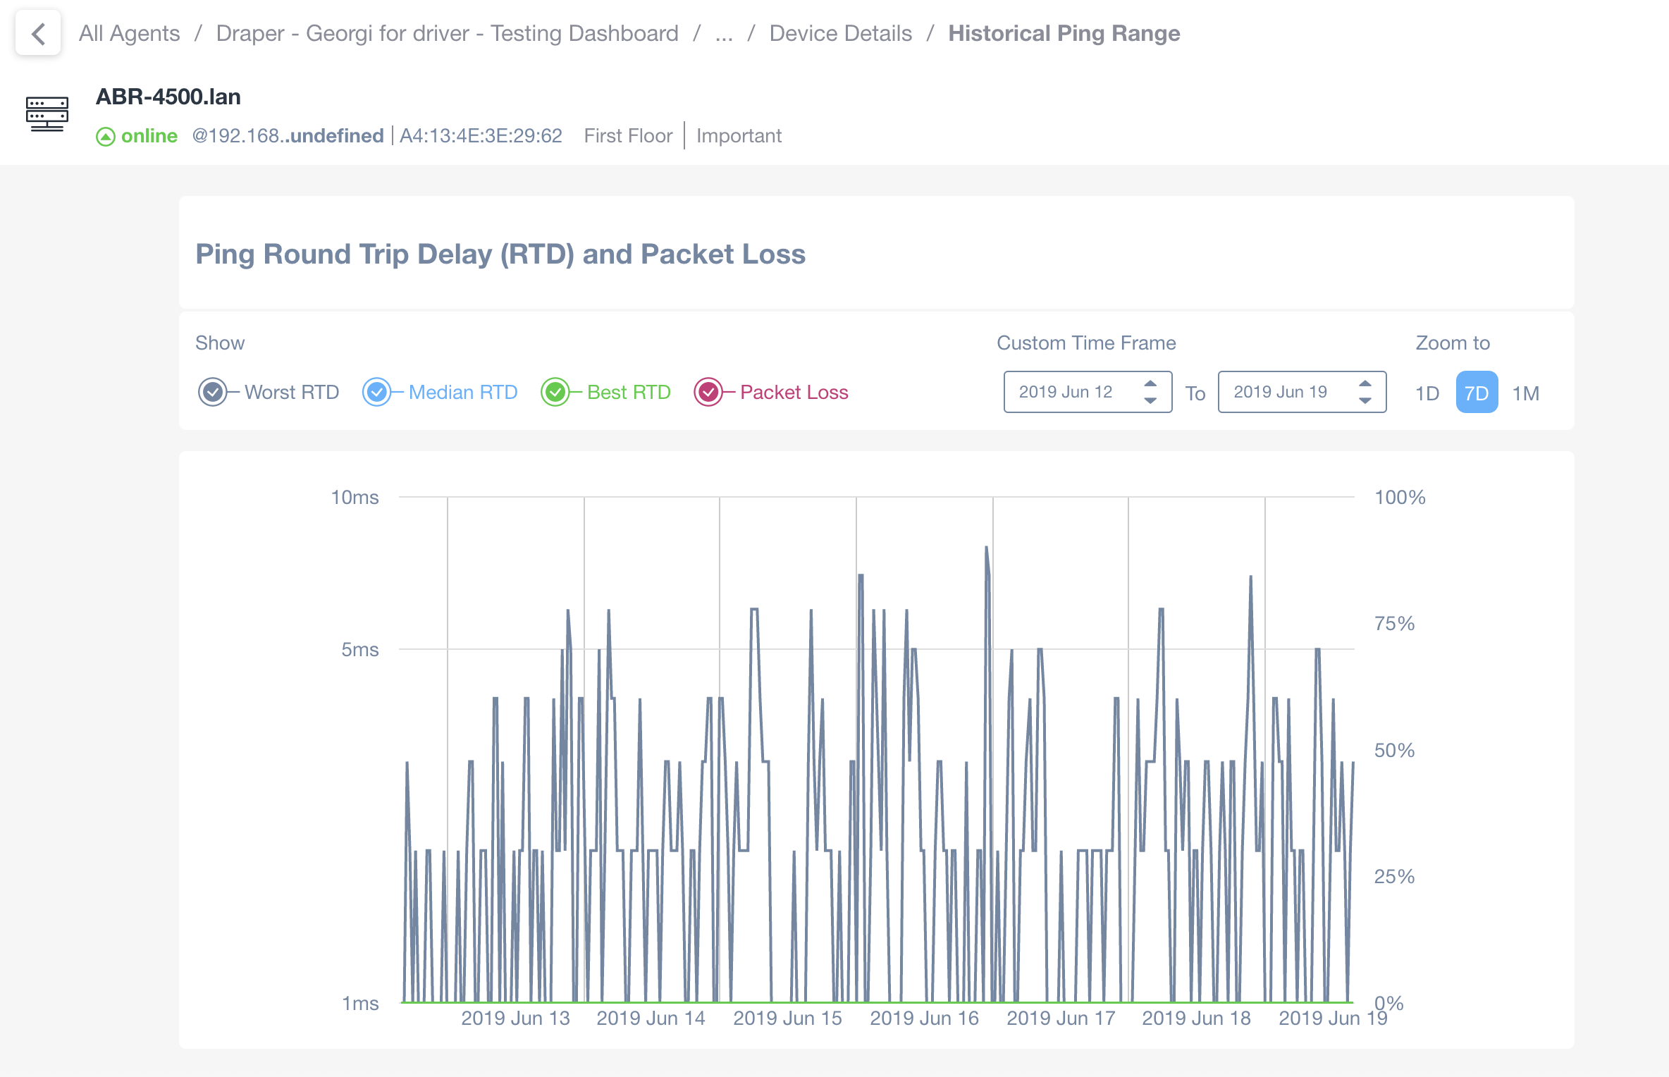Click the 5ms y-axis label

click(x=360, y=650)
